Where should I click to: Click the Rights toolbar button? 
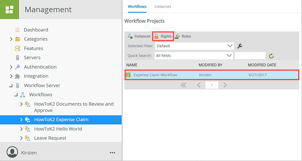tap(163, 36)
